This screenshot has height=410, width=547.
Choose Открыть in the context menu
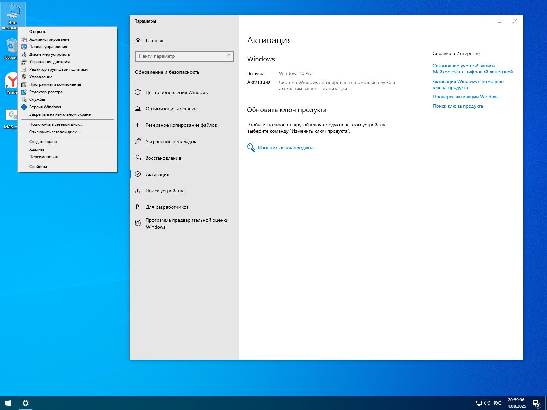[67, 32]
